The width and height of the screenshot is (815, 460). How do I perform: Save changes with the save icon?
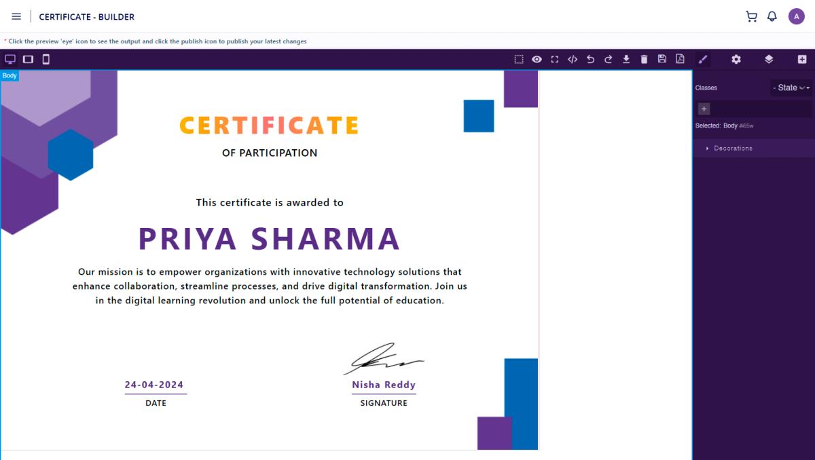click(x=662, y=59)
